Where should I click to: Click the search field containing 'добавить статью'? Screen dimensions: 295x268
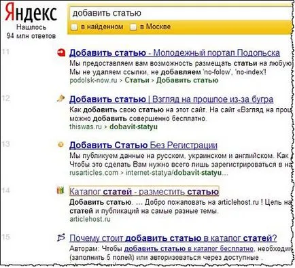tap(180, 13)
